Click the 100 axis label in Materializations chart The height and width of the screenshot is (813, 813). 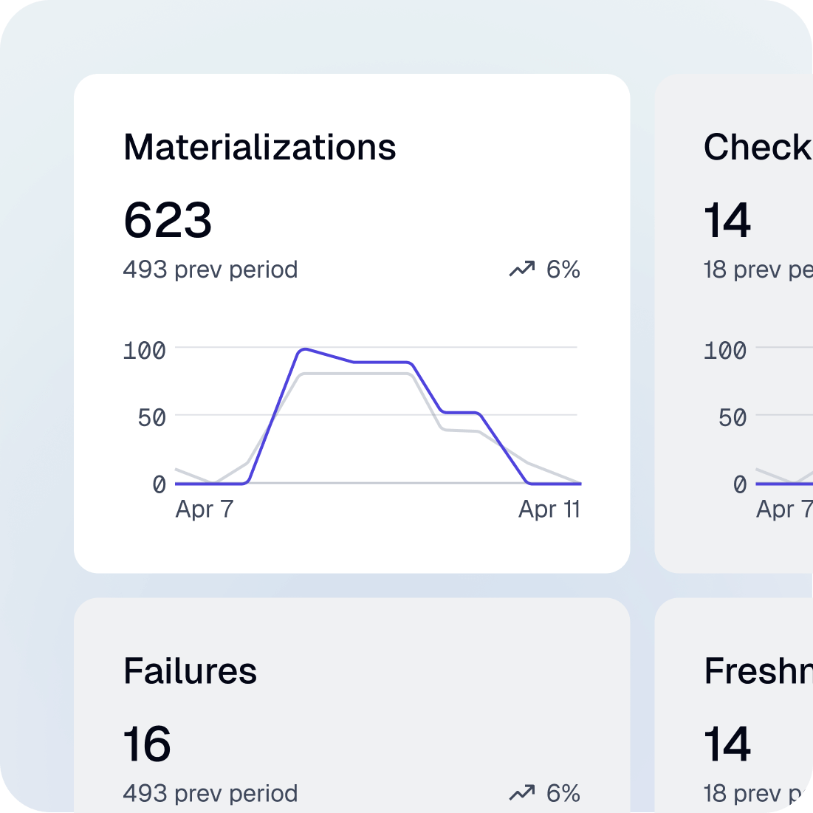(x=144, y=350)
